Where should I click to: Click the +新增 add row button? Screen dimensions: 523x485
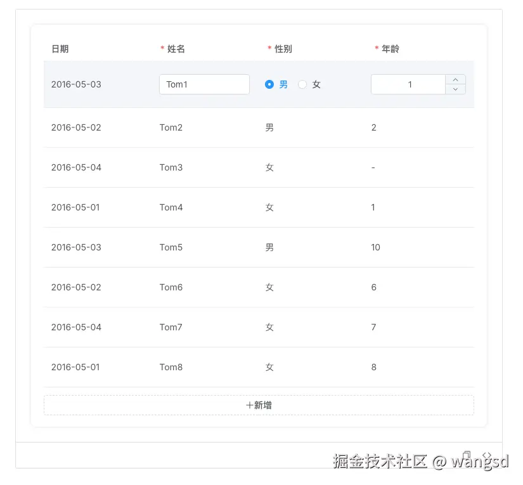[x=259, y=405]
